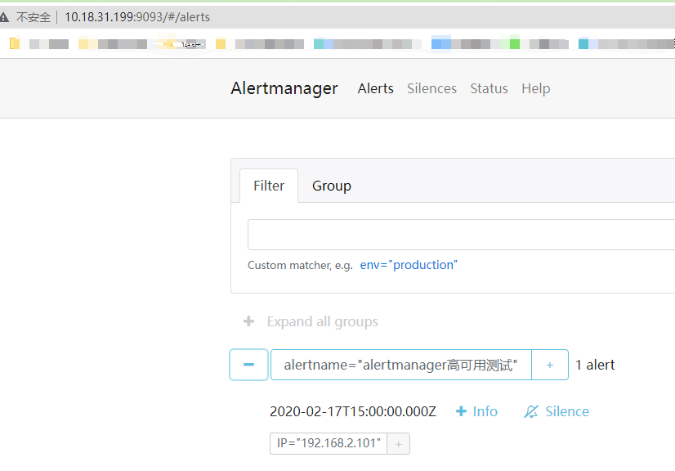This screenshot has height=471, width=675.
Task: Open the Status navigation item
Action: click(x=489, y=88)
